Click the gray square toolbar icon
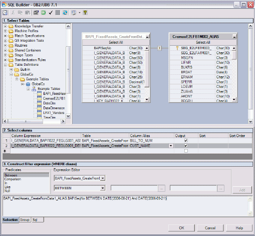The image size is (255, 236). point(58,13)
